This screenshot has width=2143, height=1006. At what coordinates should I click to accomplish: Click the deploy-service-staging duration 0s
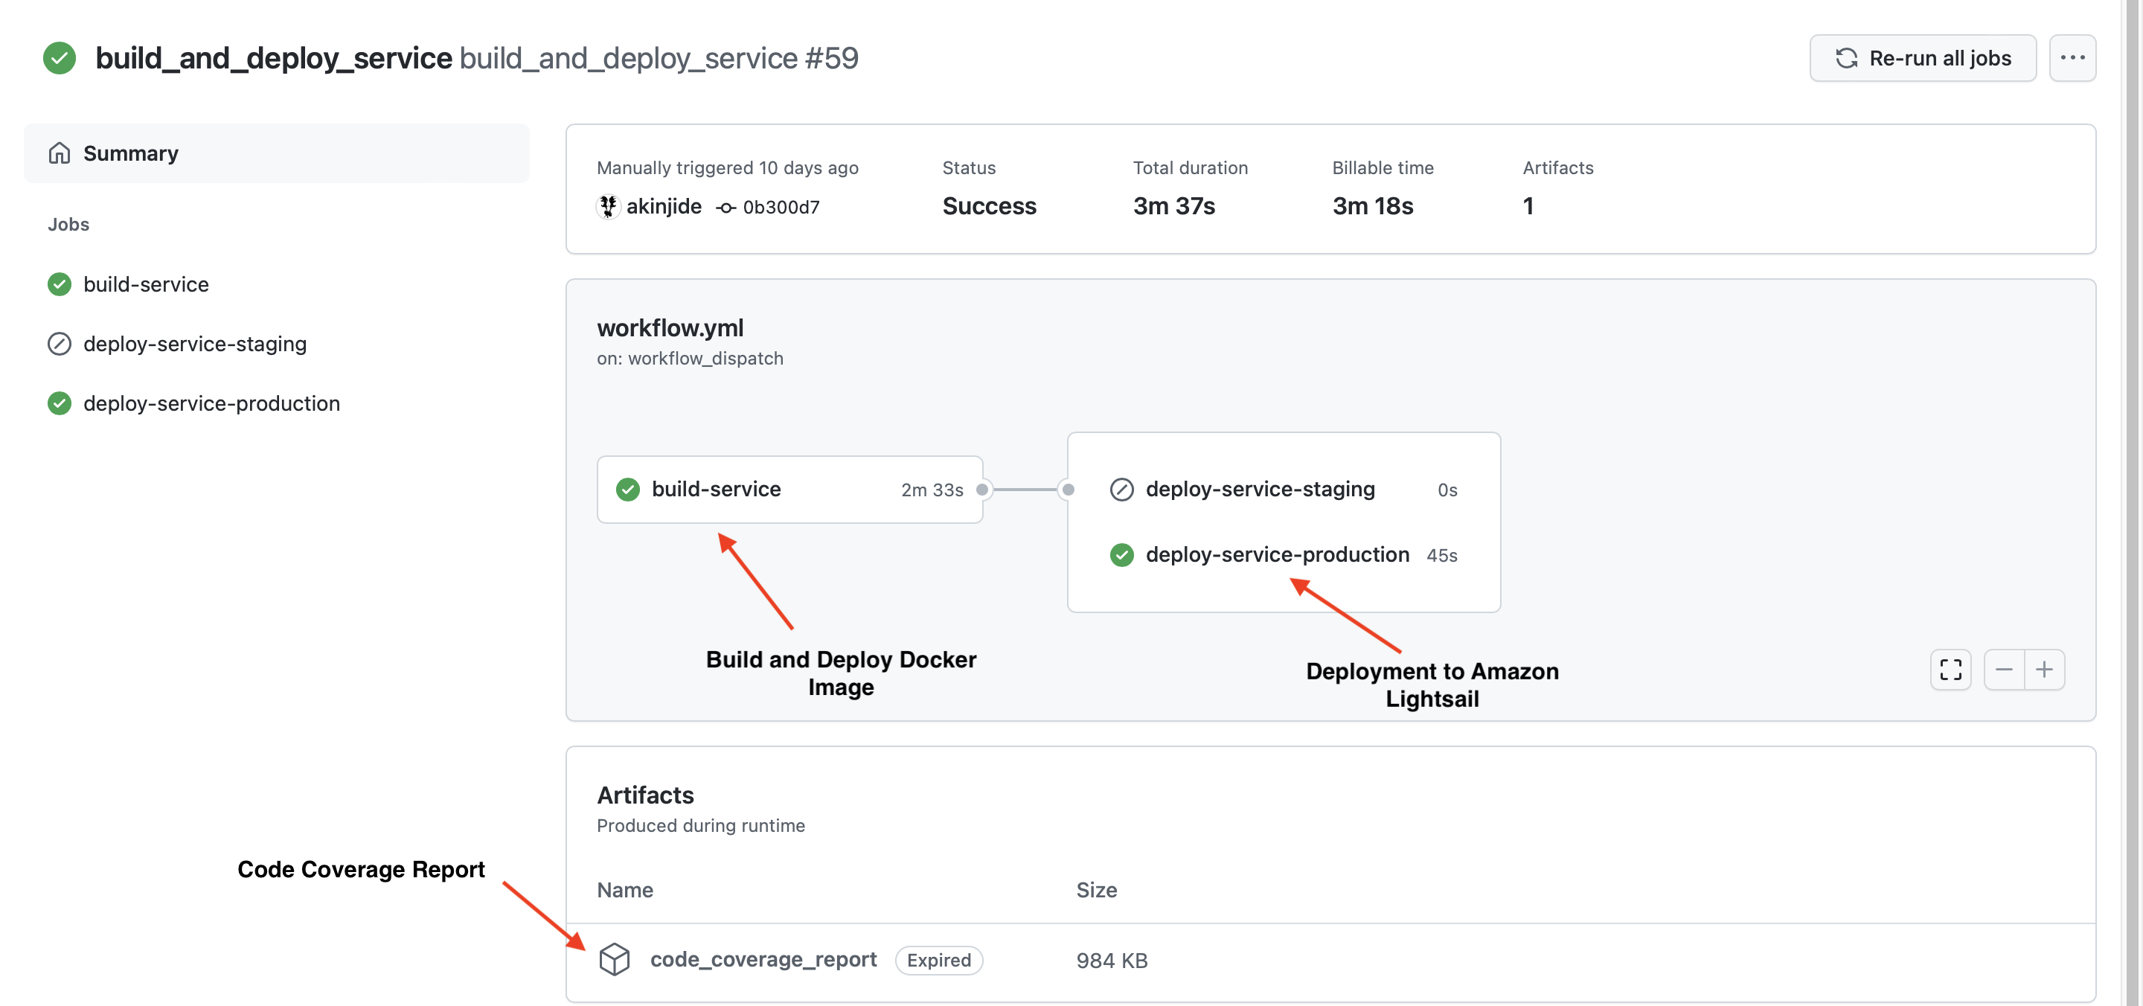[1447, 490]
